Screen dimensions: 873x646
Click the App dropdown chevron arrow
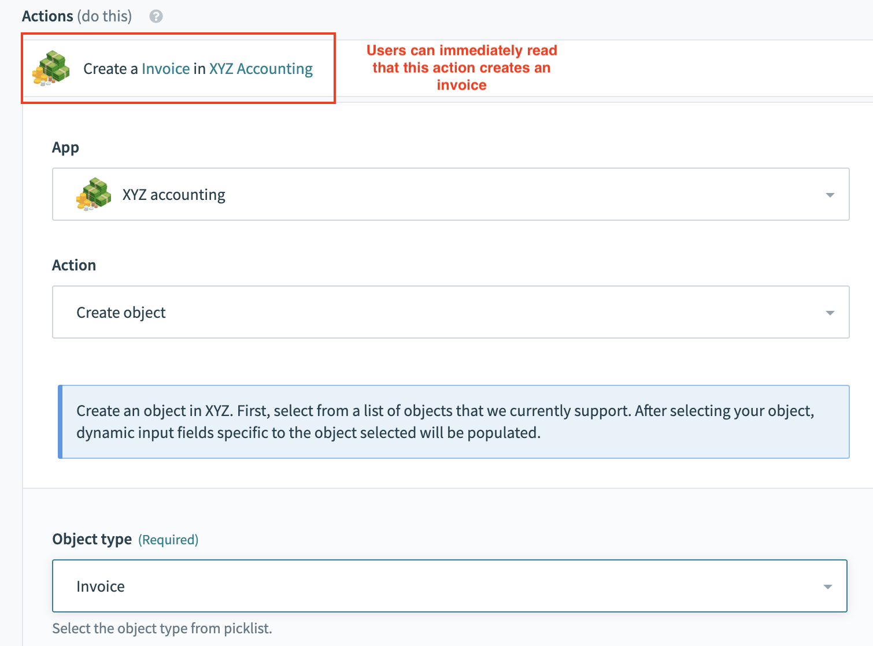pos(830,195)
